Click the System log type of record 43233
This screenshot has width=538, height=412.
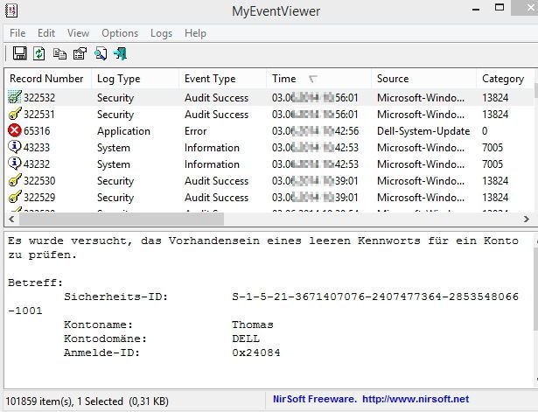point(114,148)
